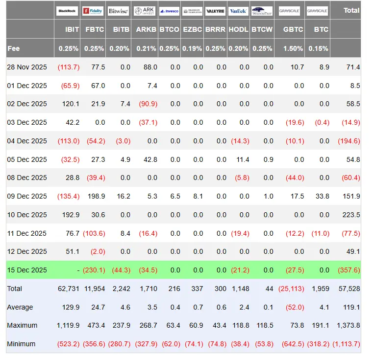This screenshot has height=358, width=374.
Task: Click the Fee row label
Action: (13, 48)
